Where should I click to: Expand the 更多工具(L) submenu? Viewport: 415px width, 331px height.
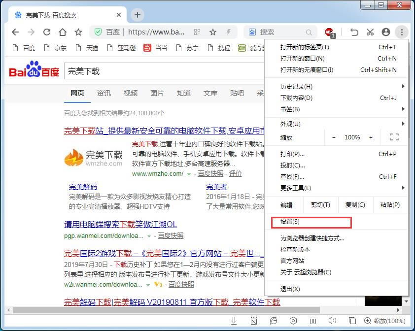pyautogui.click(x=336, y=188)
